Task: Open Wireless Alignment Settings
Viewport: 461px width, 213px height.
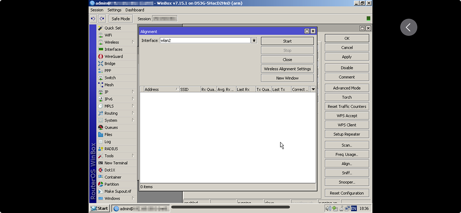Action: tap(287, 69)
